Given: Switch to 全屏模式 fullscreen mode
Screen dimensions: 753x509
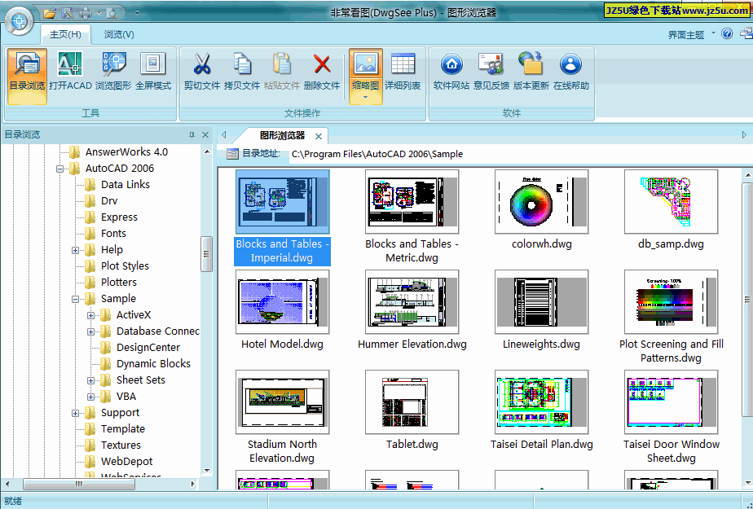Looking at the screenshot, I should (153, 72).
